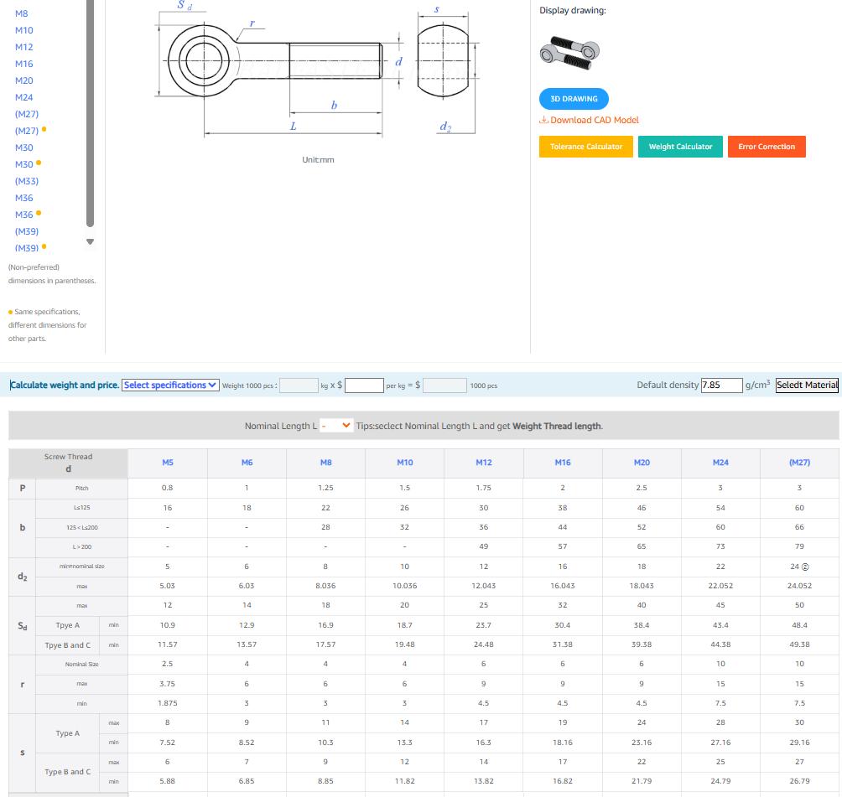Open the Tolerance Calculator
The image size is (842, 797).
[585, 147]
